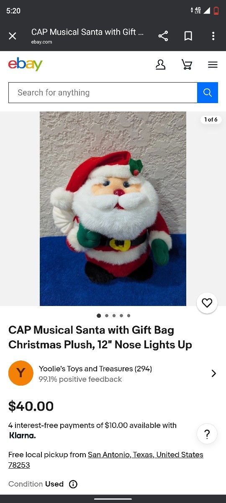Close the browser tab with X icon
Screen dimensions: 226x503
13,36
